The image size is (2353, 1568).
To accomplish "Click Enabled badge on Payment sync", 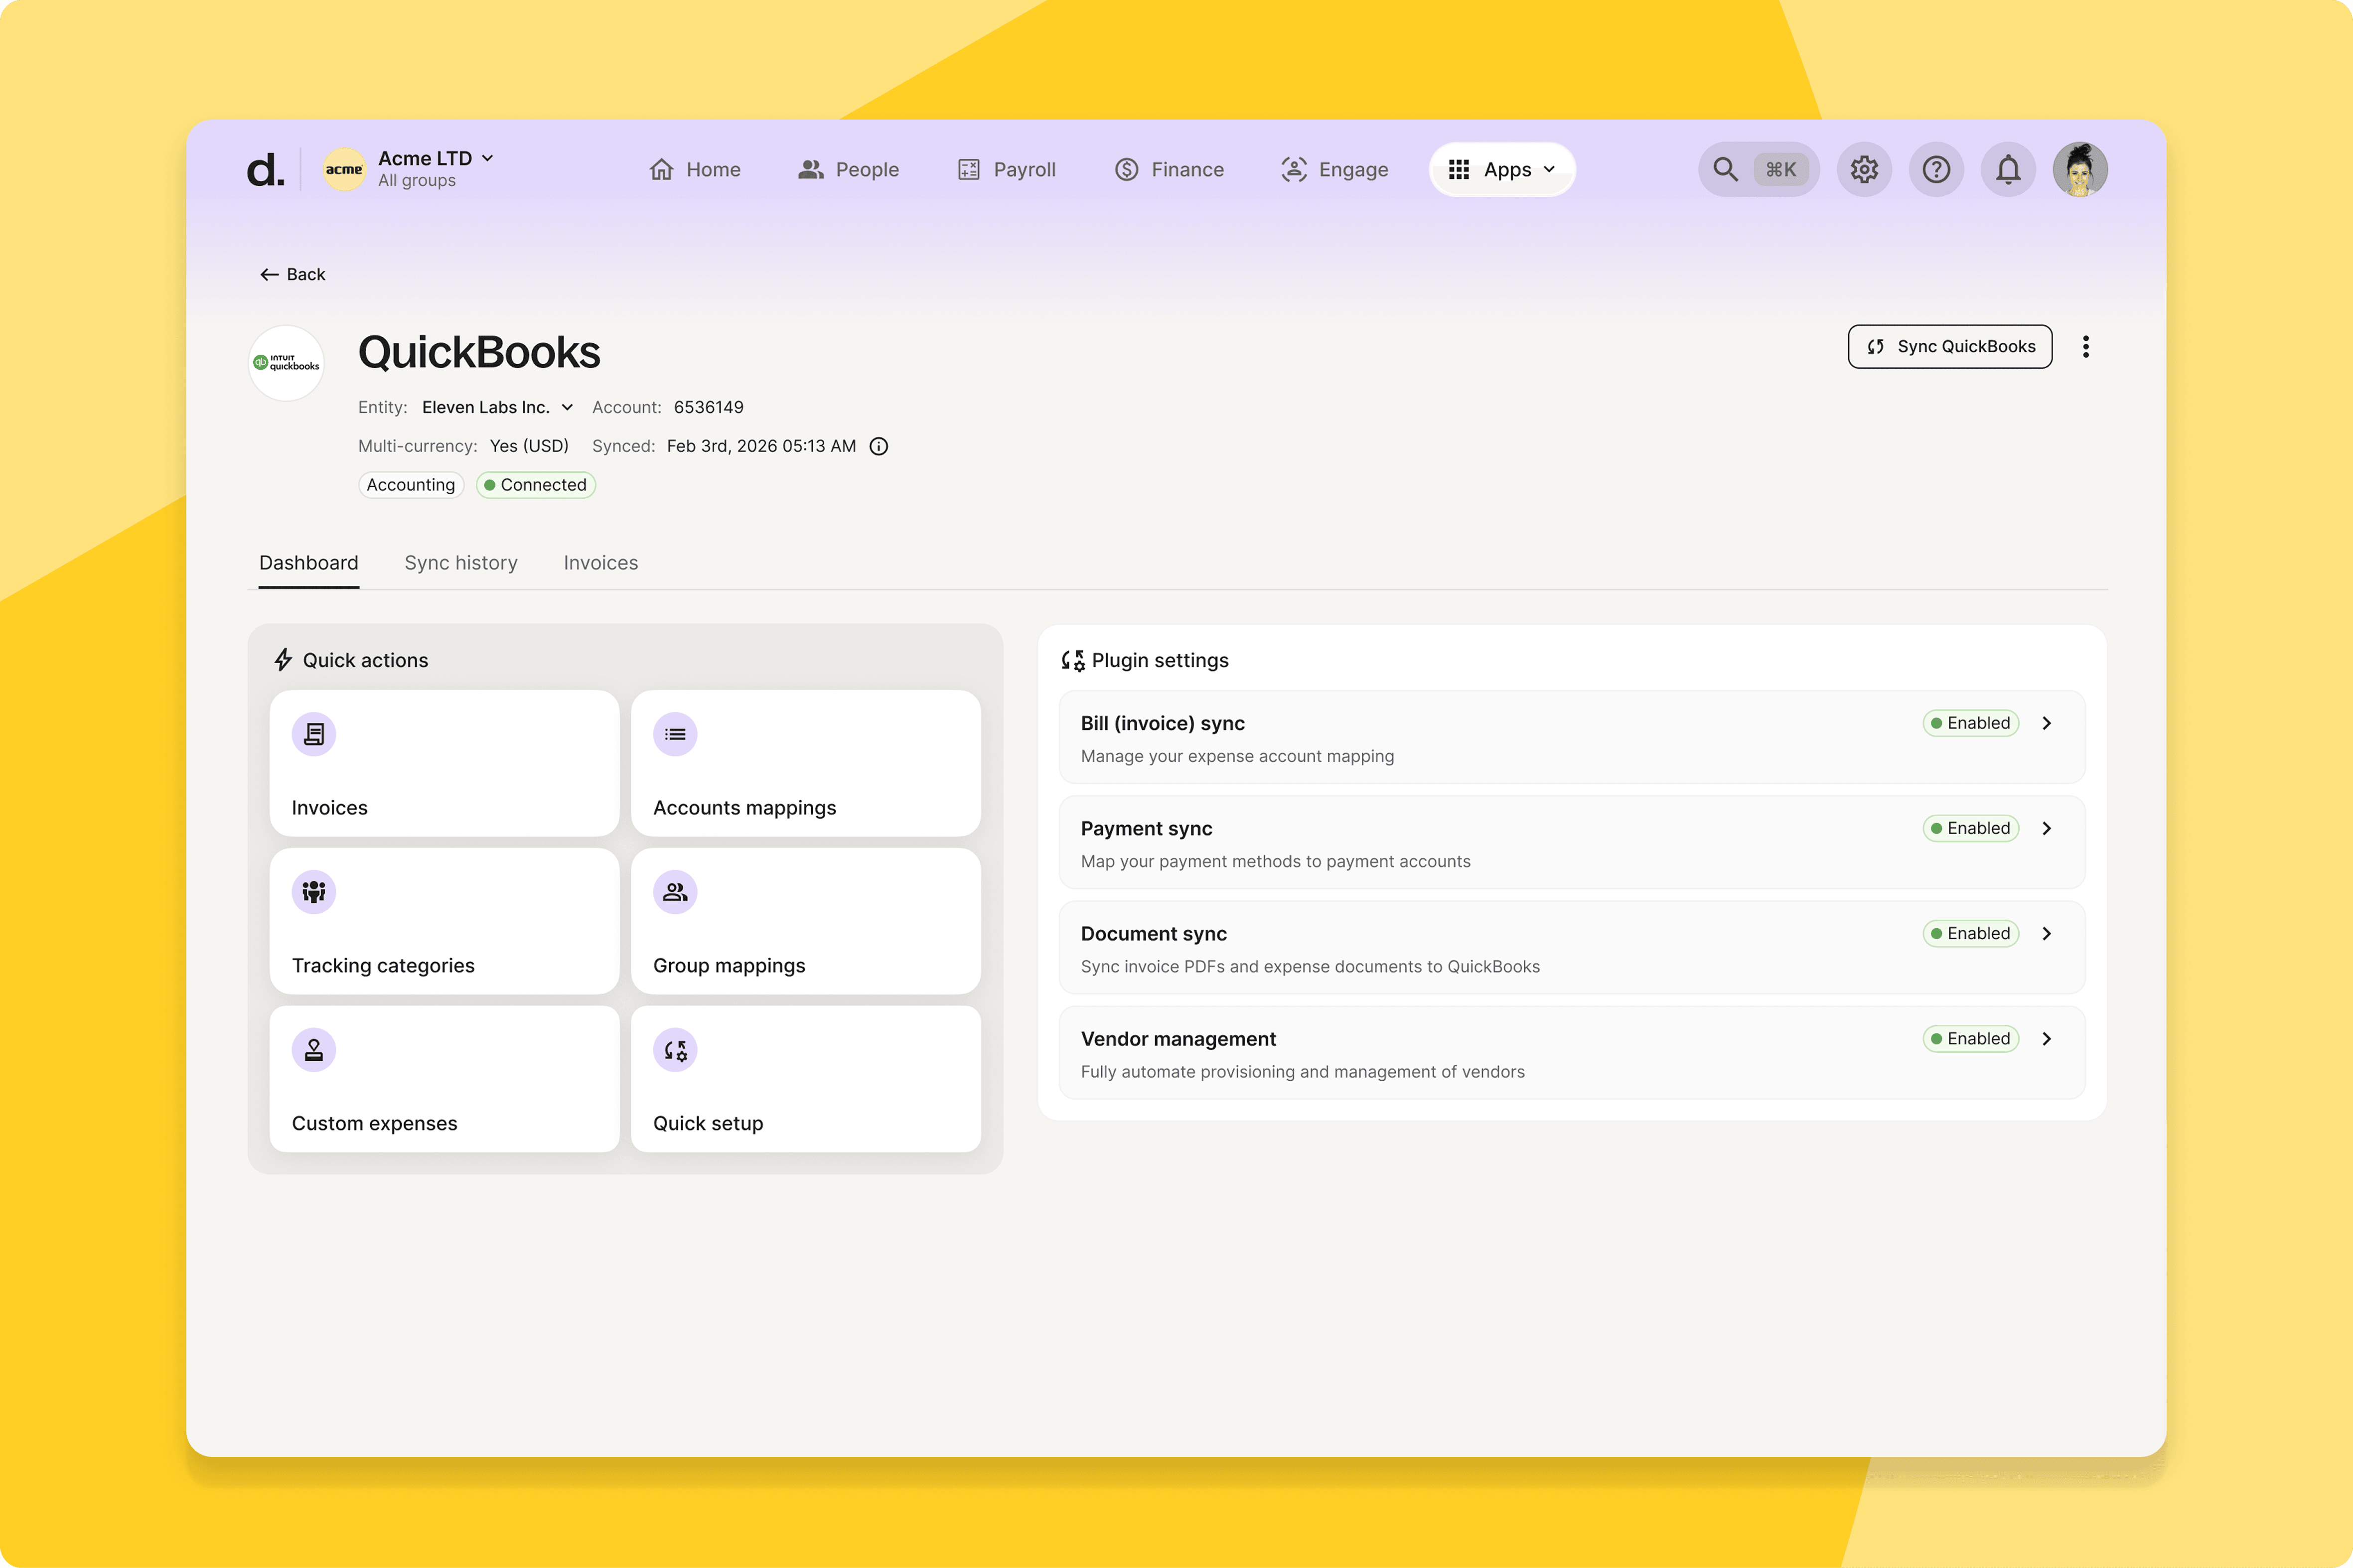I will coord(1971,828).
